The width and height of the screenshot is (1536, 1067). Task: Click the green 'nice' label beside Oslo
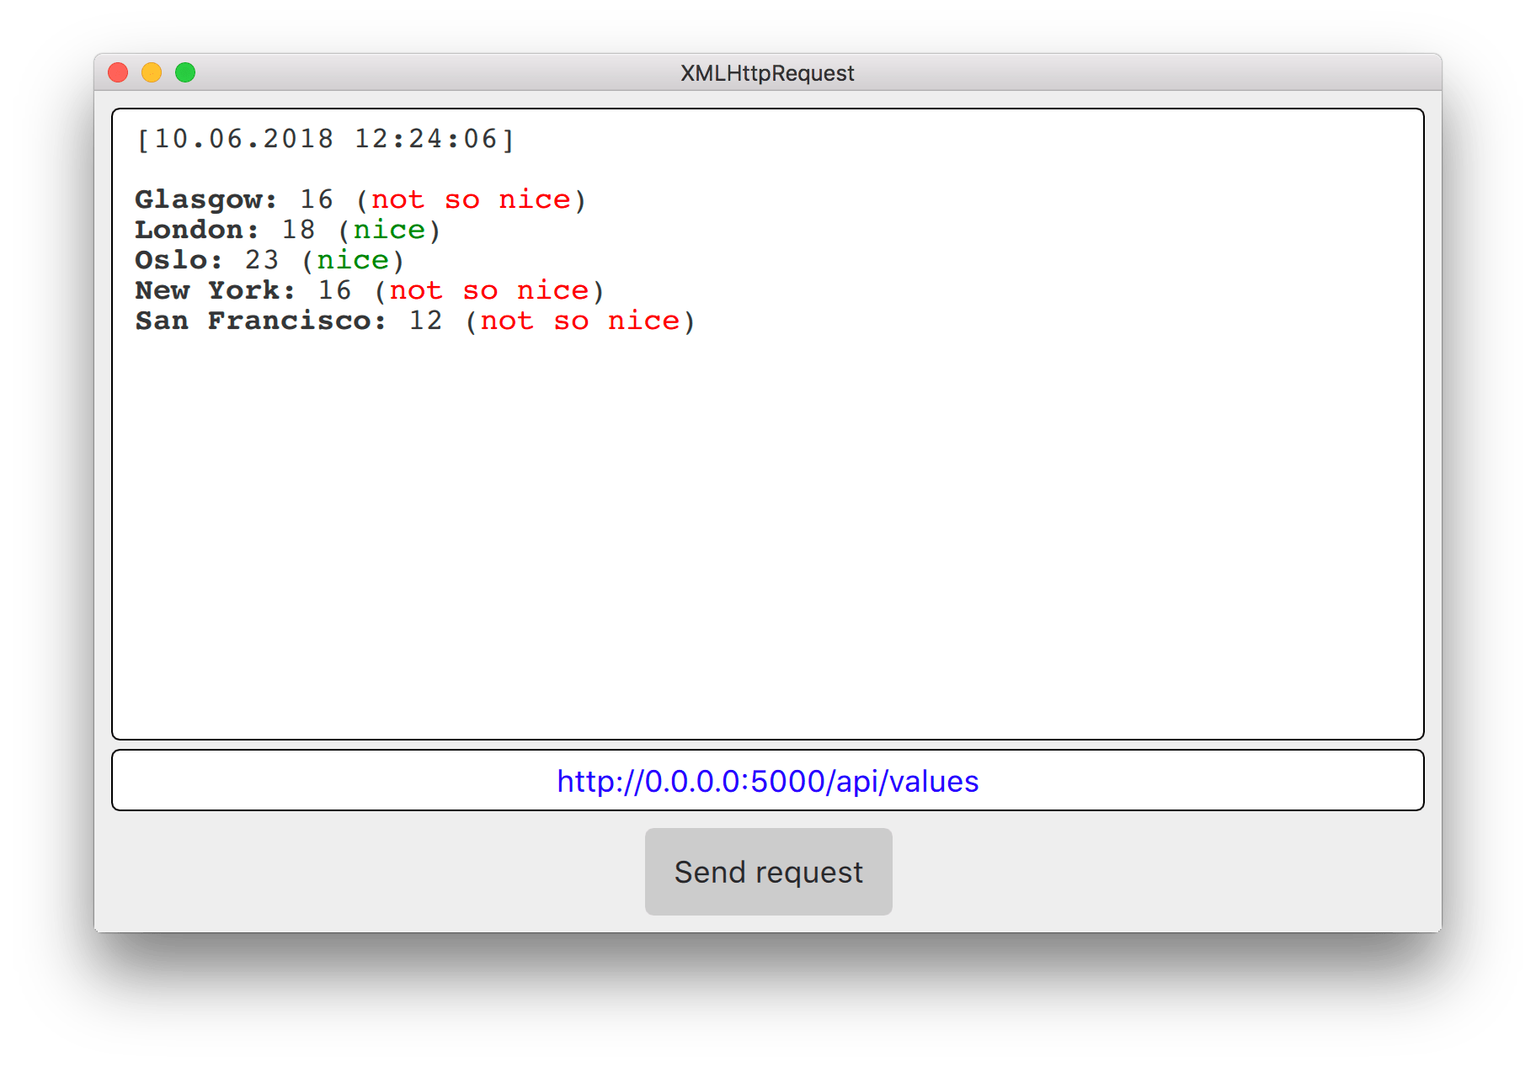(353, 259)
